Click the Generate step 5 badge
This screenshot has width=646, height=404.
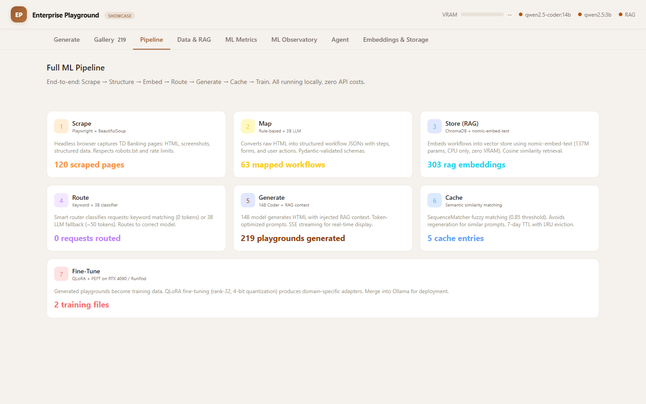[248, 201]
